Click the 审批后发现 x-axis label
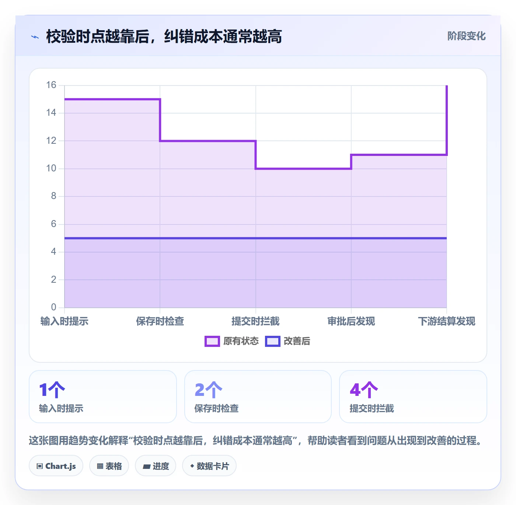Viewport: 516px width, 505px height. (351, 321)
